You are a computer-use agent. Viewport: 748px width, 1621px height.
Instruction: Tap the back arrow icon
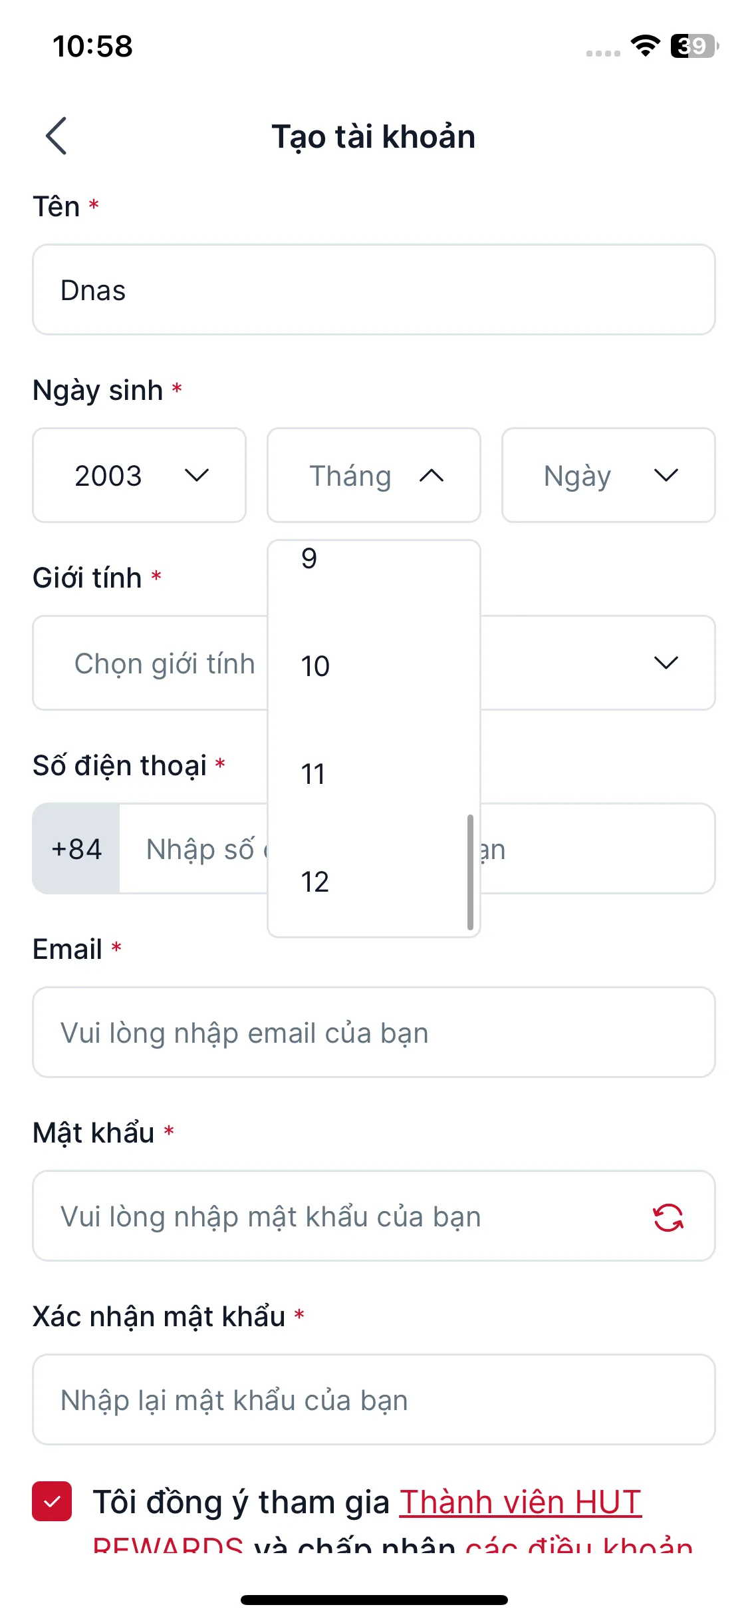tap(57, 136)
